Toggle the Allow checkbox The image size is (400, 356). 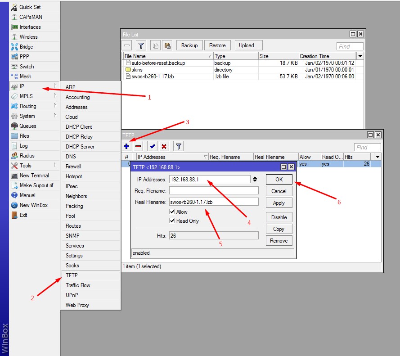pos(172,212)
